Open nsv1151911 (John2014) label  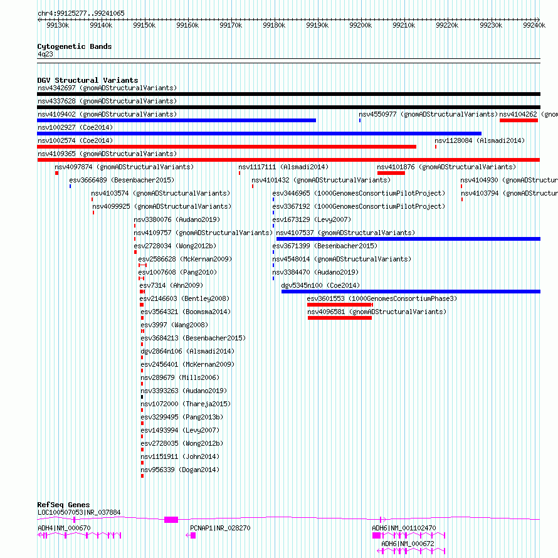[x=180, y=456]
